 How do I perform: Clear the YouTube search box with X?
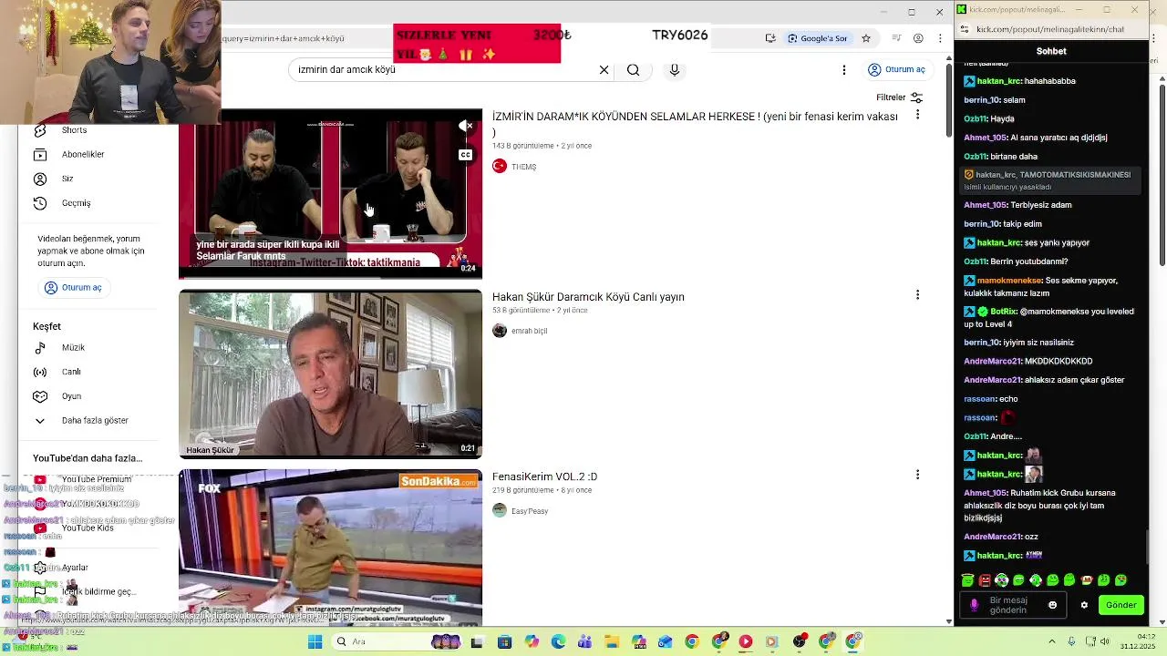tap(604, 70)
